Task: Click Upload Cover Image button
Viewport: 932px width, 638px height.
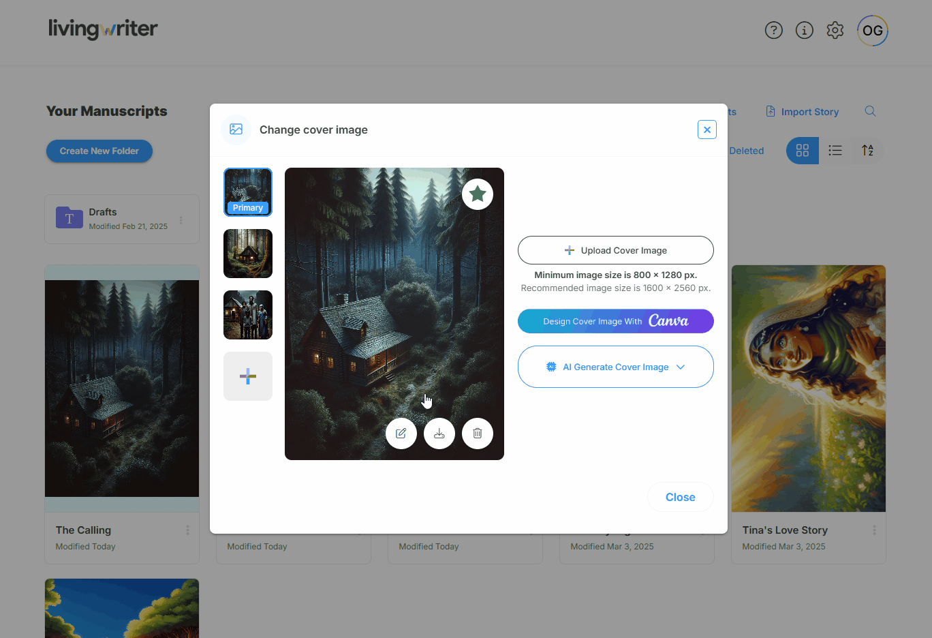Action: point(616,250)
